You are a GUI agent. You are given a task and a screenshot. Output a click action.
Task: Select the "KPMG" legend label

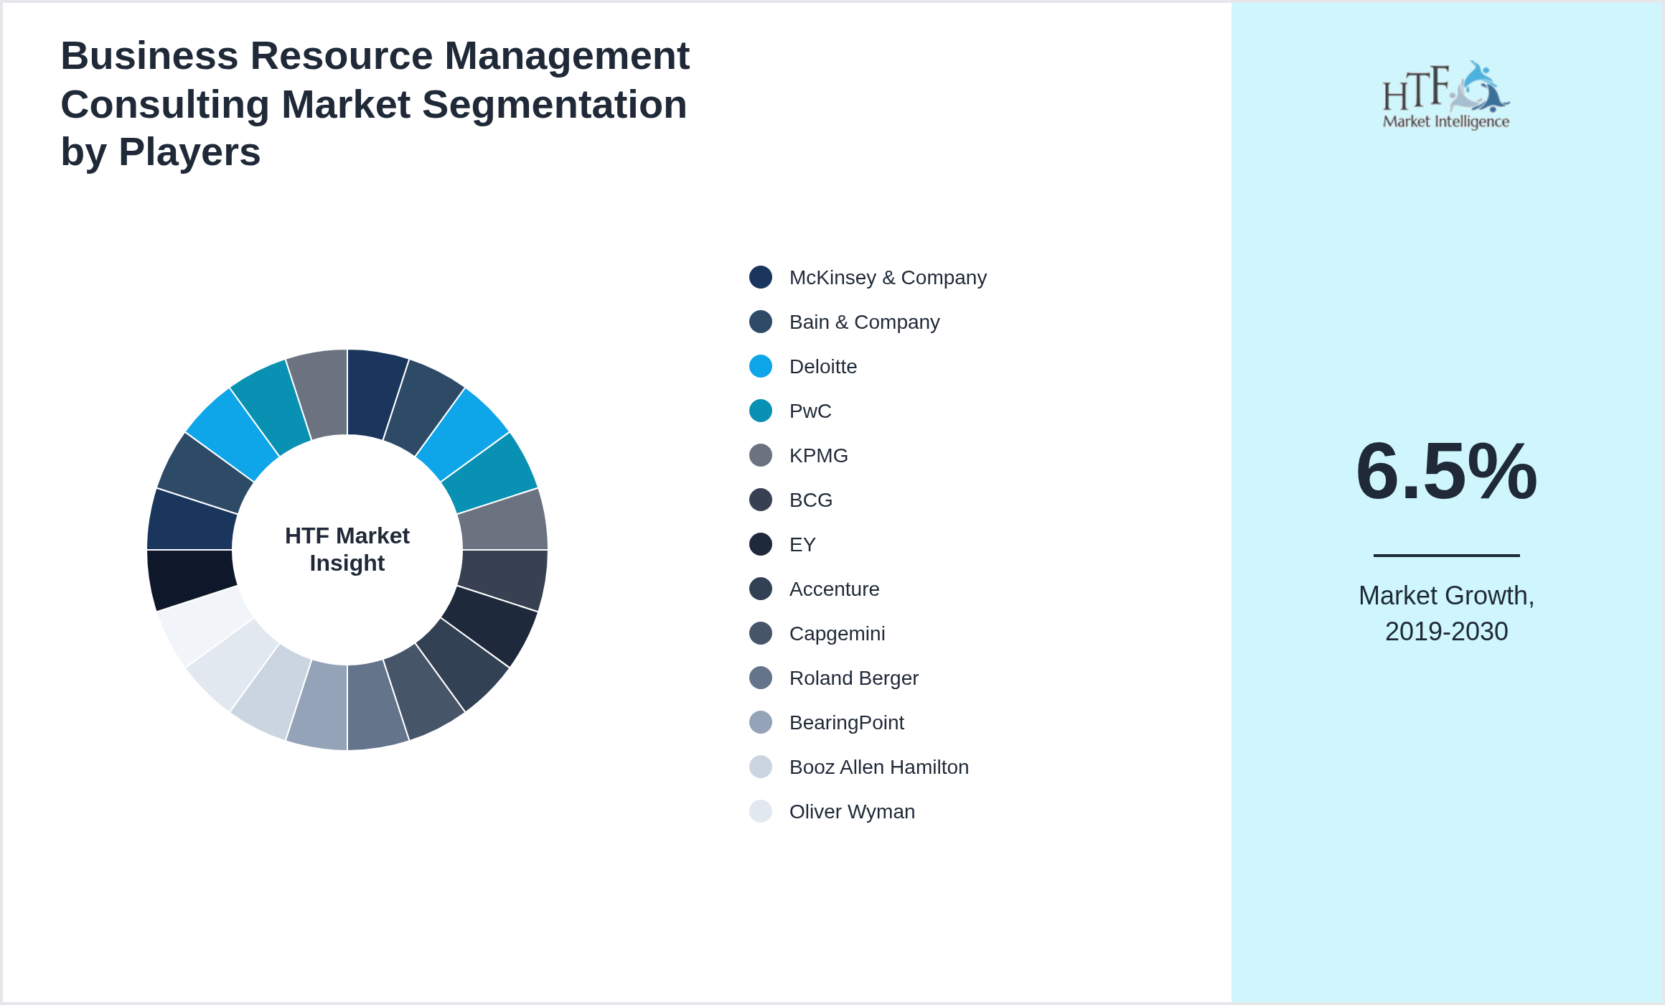[x=818, y=456]
